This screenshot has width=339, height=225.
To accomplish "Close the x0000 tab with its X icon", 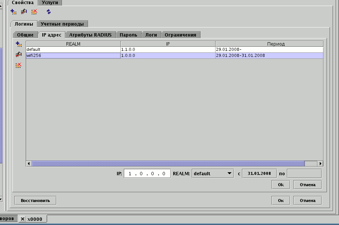I will (x=22, y=219).
